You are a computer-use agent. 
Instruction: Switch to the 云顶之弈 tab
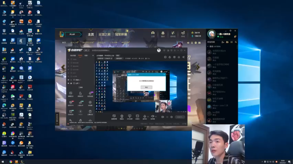[x=104, y=34]
